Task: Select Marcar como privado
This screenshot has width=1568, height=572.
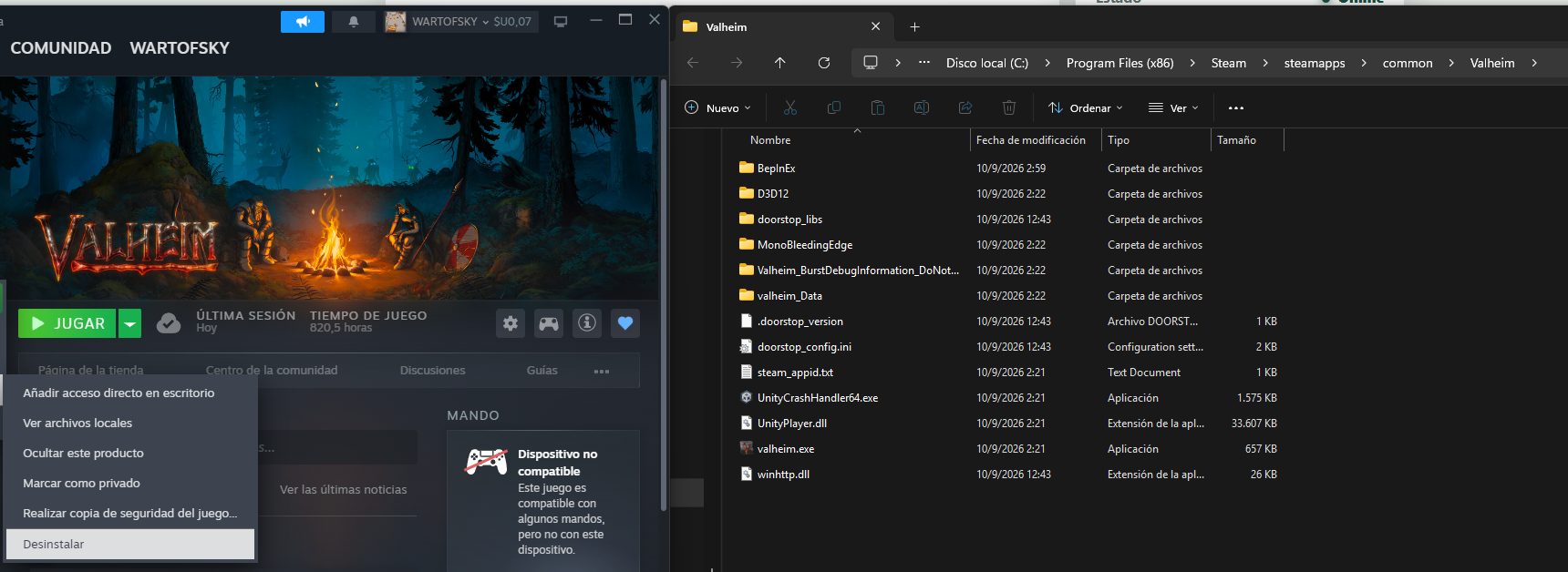Action: (129, 483)
